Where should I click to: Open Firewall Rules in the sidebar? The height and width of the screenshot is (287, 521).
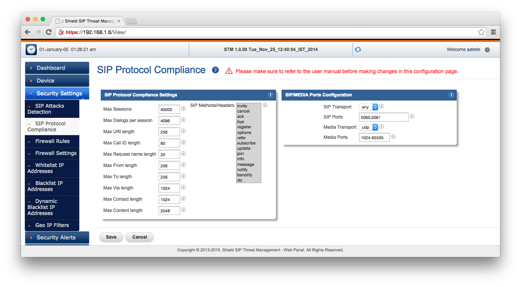coord(52,141)
